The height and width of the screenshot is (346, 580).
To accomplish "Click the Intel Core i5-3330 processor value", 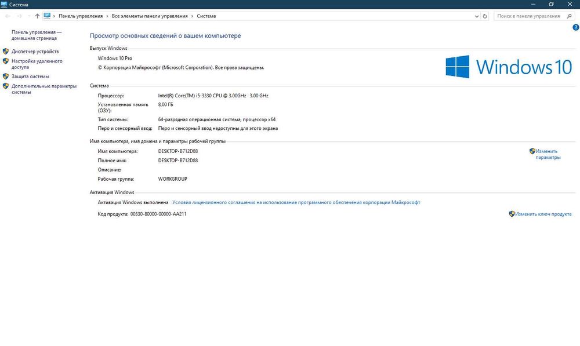I will tap(213, 96).
